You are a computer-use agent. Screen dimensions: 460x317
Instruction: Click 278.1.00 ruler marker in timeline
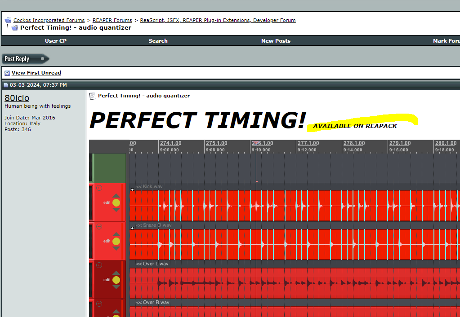354,143
